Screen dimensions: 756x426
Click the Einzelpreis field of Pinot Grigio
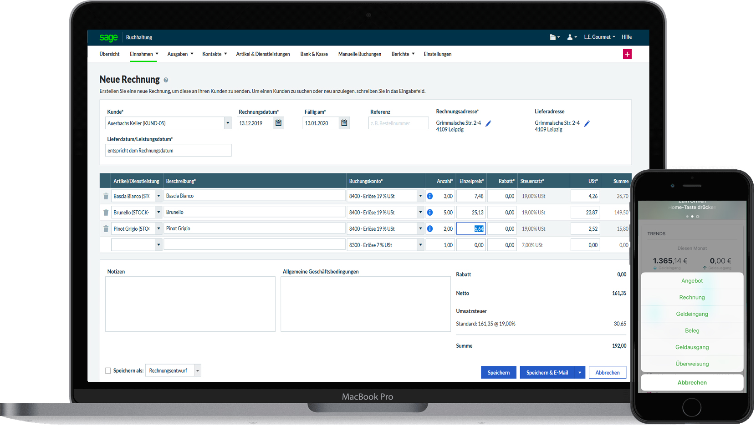tap(471, 229)
